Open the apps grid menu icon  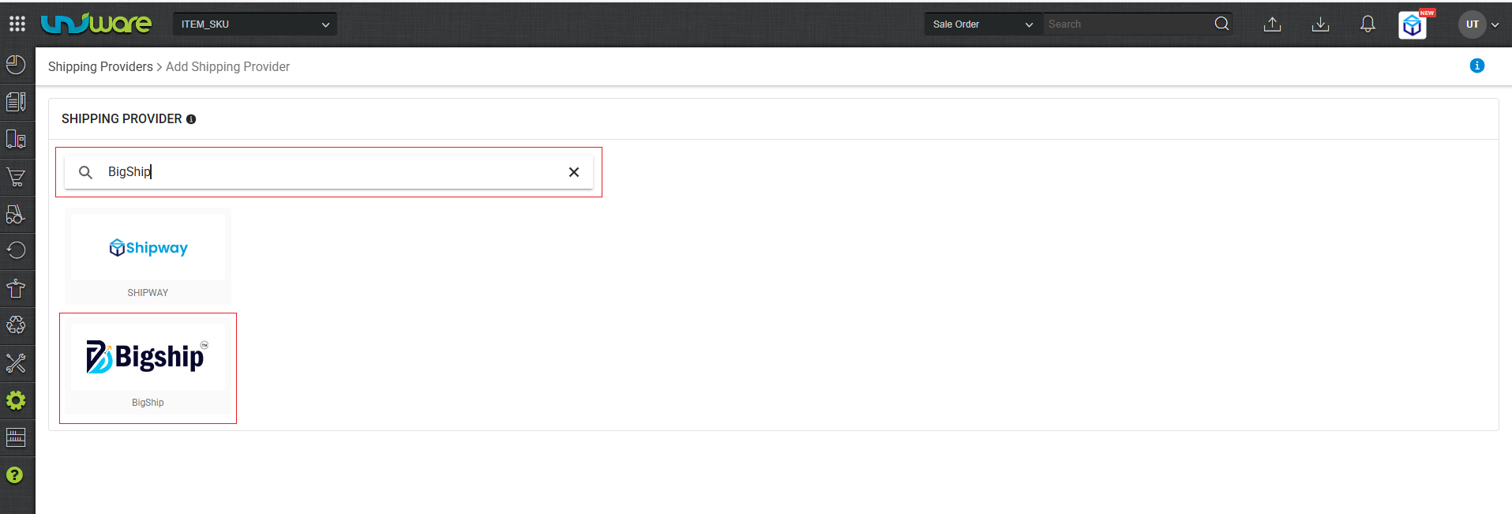click(17, 24)
